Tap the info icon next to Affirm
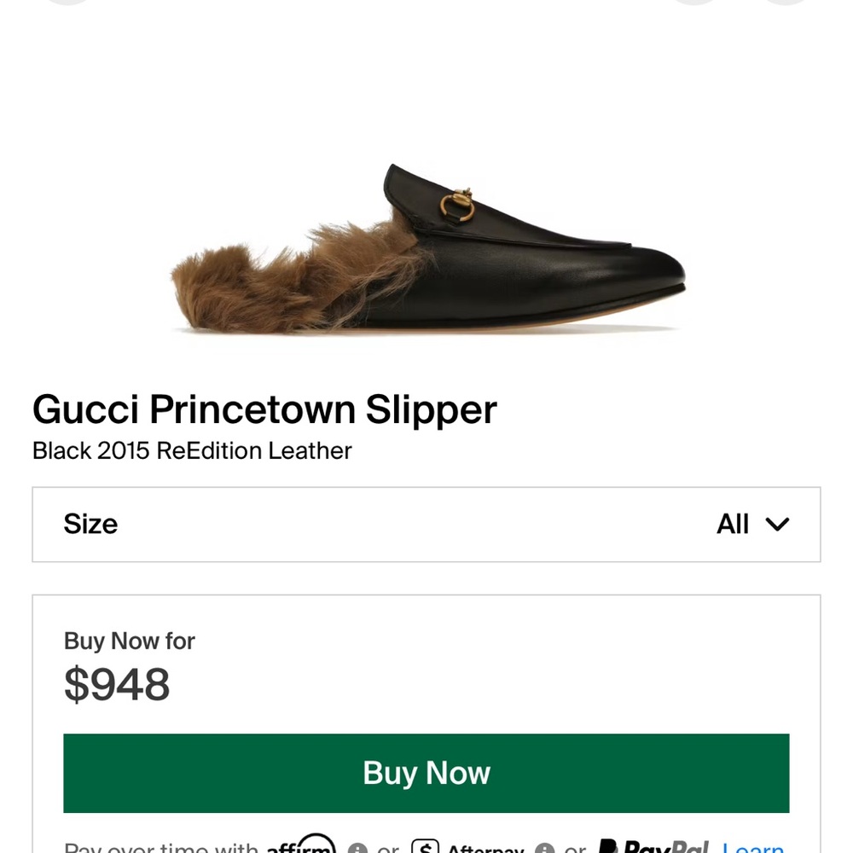Viewport: 853px width, 853px height. point(358,849)
